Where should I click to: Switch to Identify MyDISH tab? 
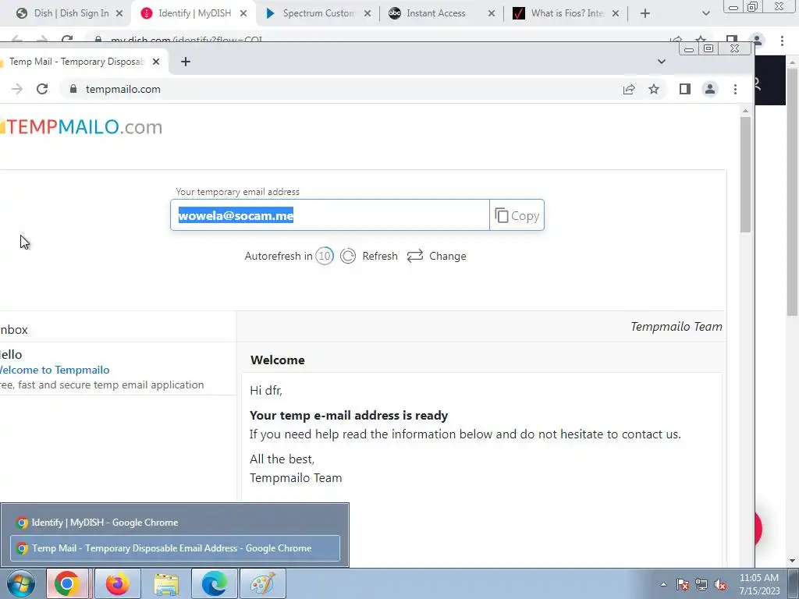[194, 13]
